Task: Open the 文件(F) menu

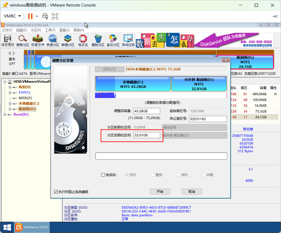Action: (7, 30)
